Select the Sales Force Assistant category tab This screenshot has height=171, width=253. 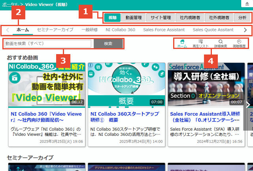tap(164, 30)
